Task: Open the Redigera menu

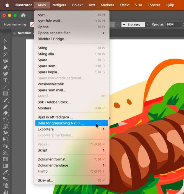Action: 59,5
